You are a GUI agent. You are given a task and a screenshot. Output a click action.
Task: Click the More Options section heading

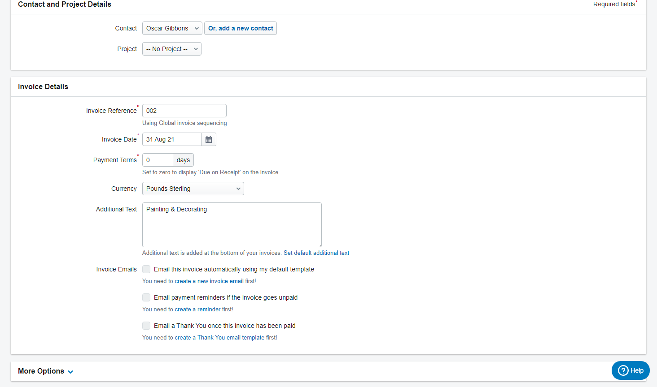click(x=41, y=371)
